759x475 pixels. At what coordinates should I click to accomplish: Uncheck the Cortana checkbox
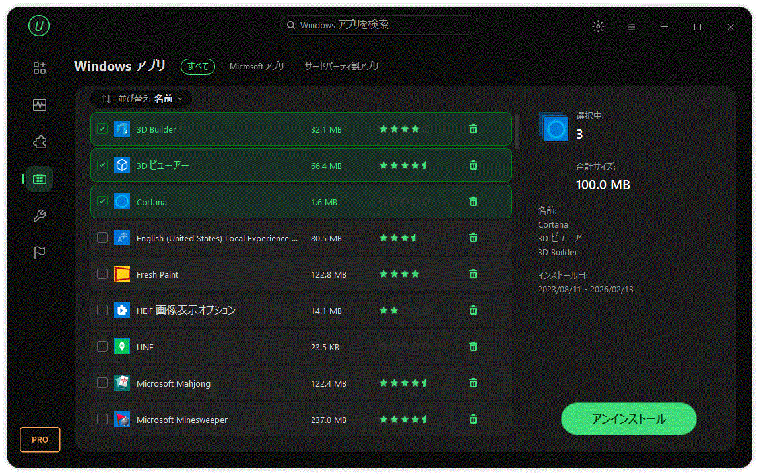click(102, 201)
